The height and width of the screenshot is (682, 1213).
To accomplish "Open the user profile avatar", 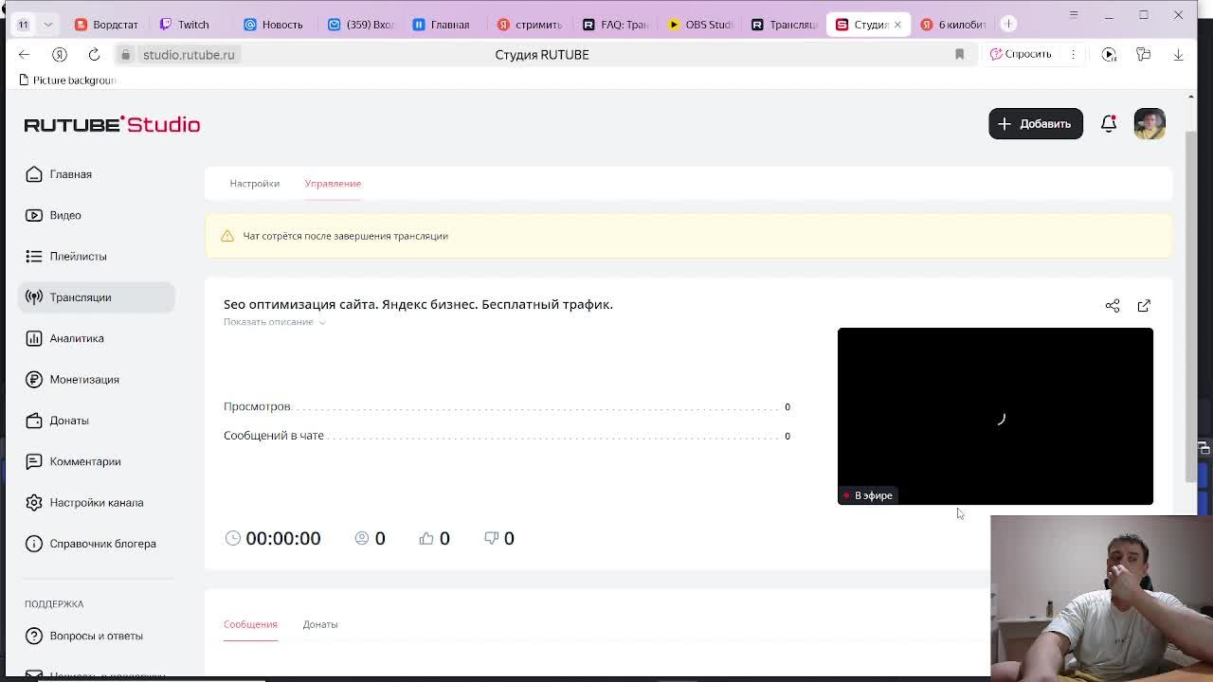I will pyautogui.click(x=1150, y=124).
